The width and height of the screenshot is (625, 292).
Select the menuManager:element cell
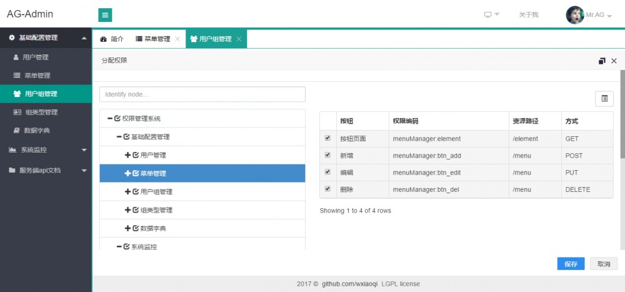(x=449, y=139)
